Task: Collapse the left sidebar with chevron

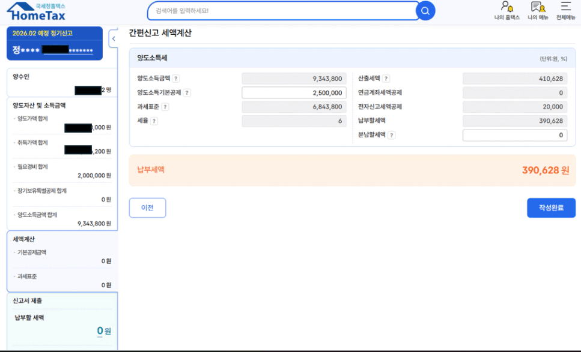Action: [x=114, y=38]
